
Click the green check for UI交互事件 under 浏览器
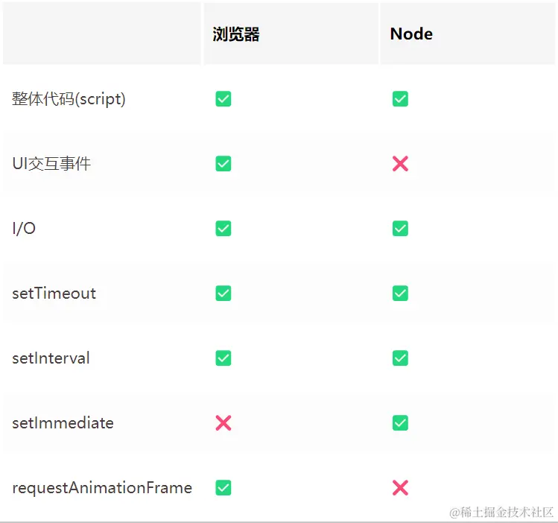tap(223, 164)
